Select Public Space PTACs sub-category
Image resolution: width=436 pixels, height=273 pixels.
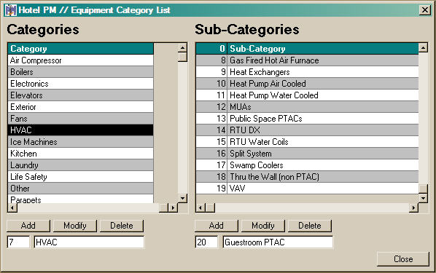tap(307, 119)
